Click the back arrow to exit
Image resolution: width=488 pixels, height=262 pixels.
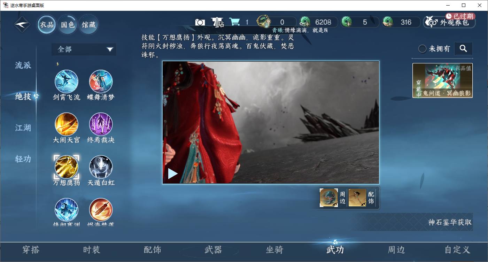[x=22, y=25]
